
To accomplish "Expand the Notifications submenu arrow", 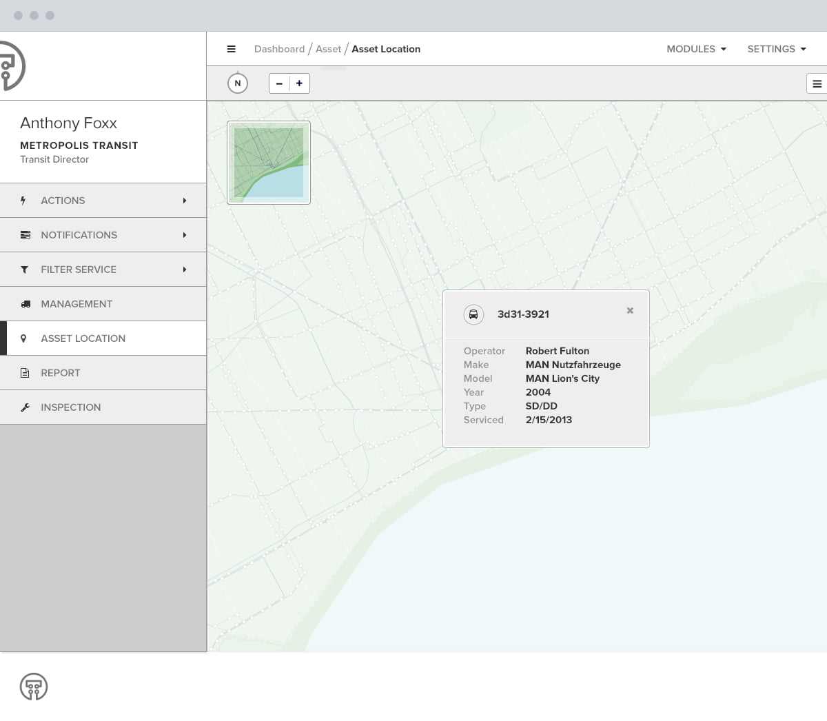I will tap(185, 235).
